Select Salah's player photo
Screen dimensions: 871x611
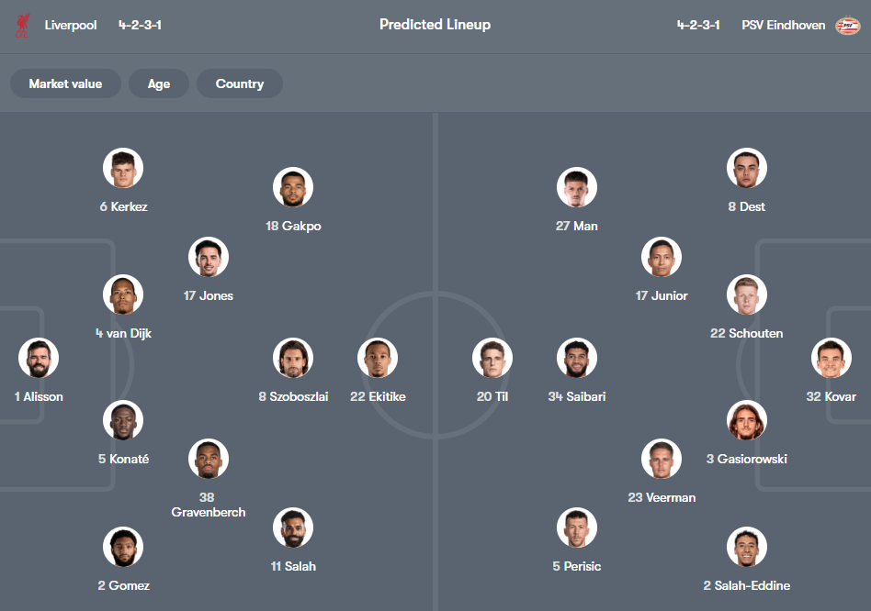[293, 528]
